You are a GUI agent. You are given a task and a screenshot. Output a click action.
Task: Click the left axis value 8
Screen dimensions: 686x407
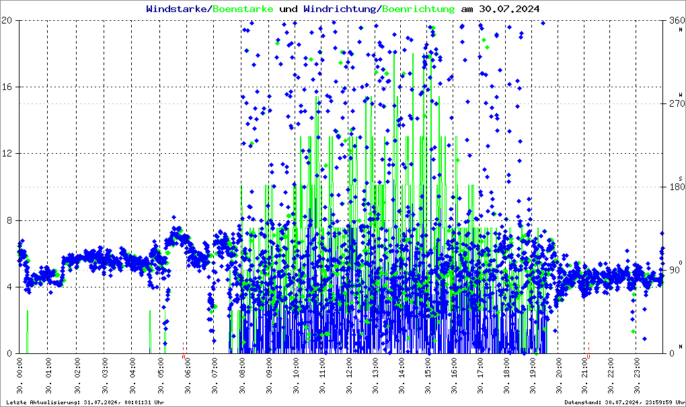[x=9, y=220]
